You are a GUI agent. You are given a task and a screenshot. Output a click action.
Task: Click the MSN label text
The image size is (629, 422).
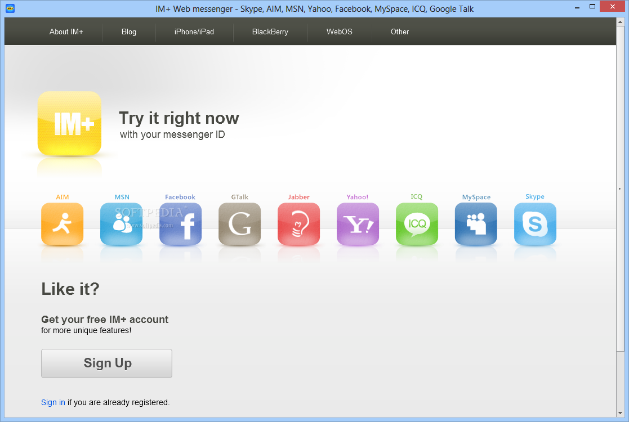(x=122, y=197)
